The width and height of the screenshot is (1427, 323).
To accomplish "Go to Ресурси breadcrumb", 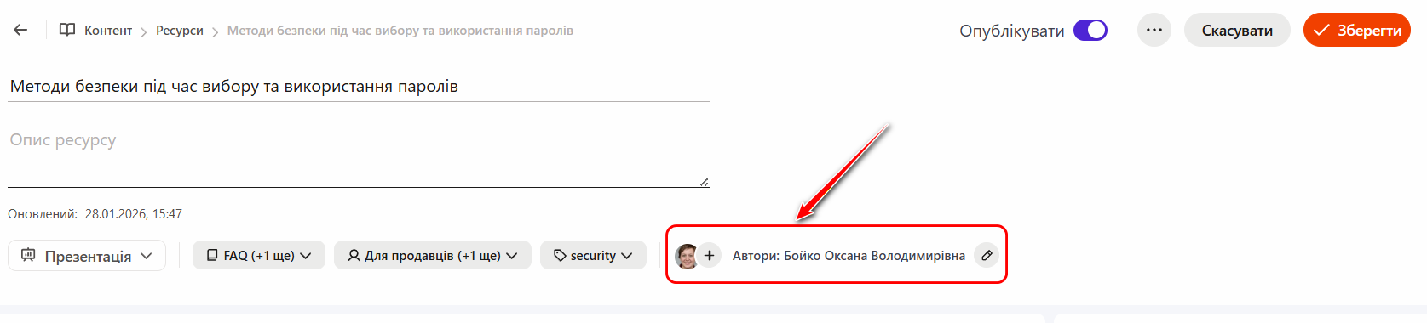I will coord(180,31).
